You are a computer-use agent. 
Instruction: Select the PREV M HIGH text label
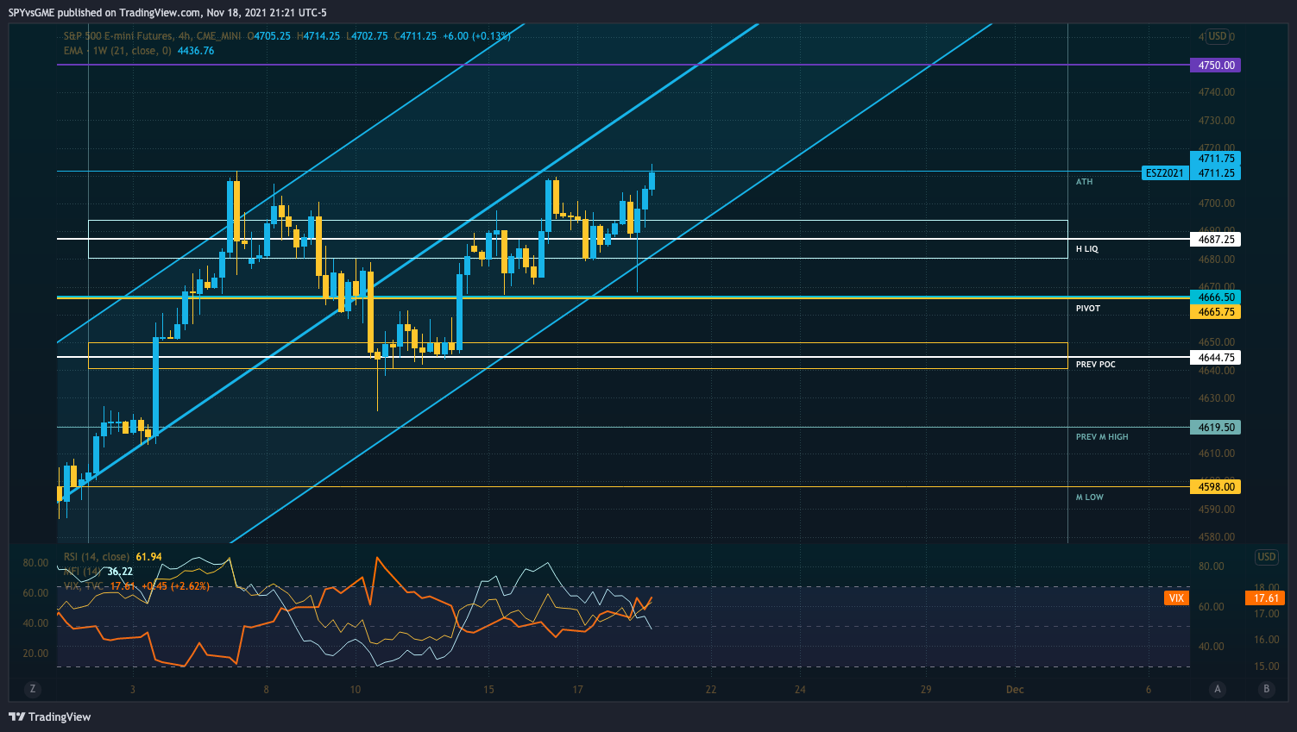[1102, 437]
